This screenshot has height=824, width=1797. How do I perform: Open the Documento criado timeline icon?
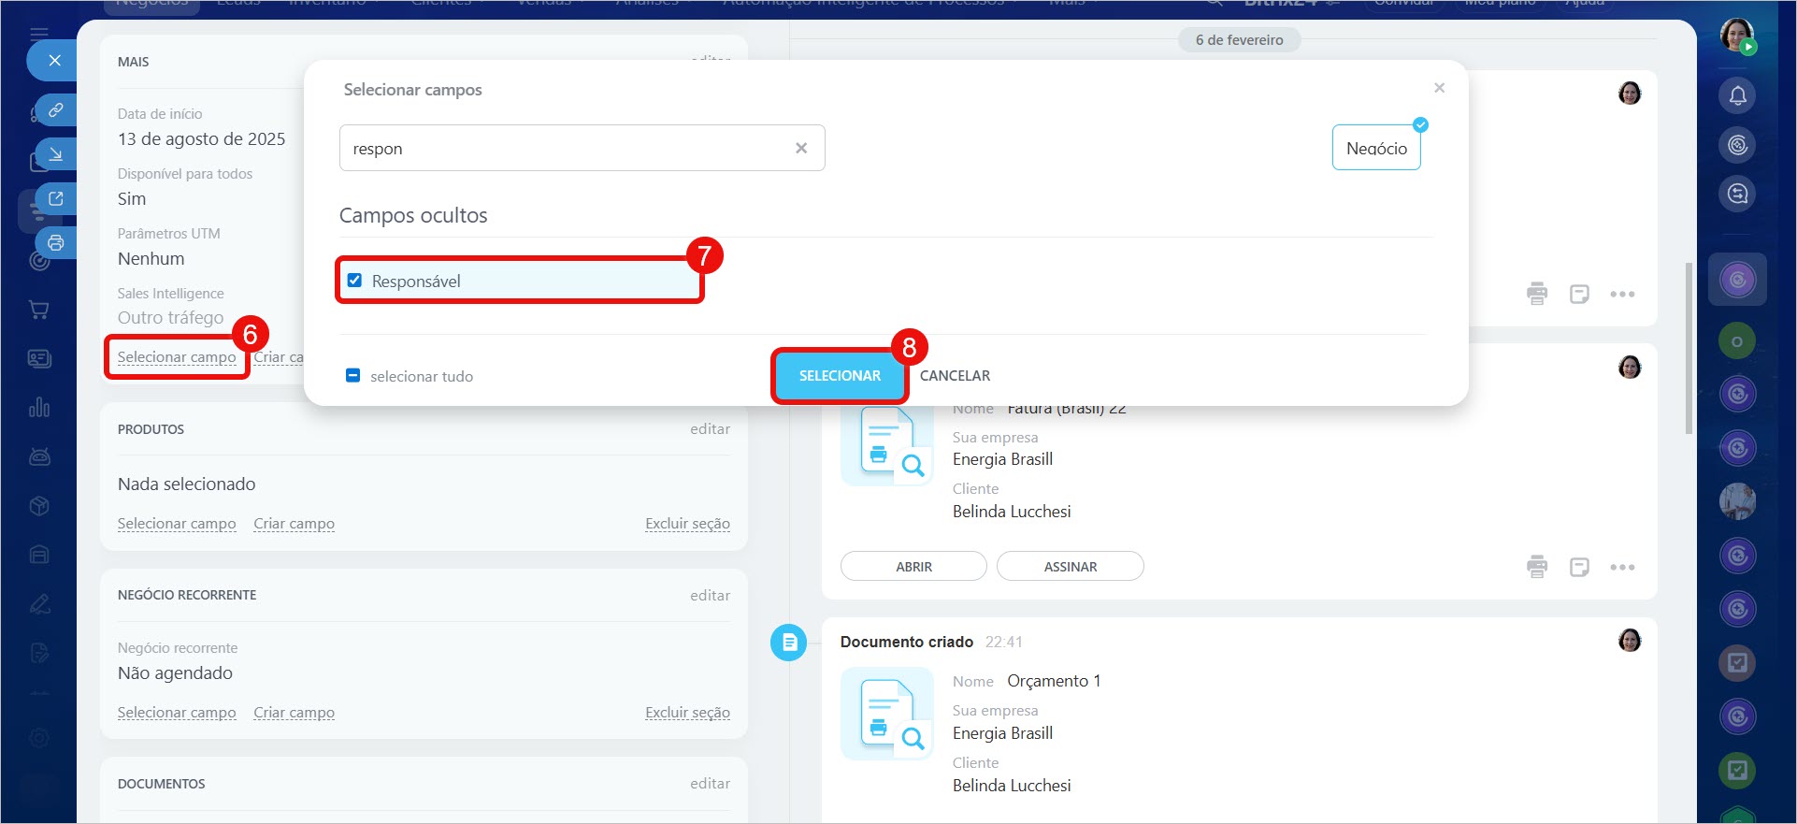click(x=788, y=643)
